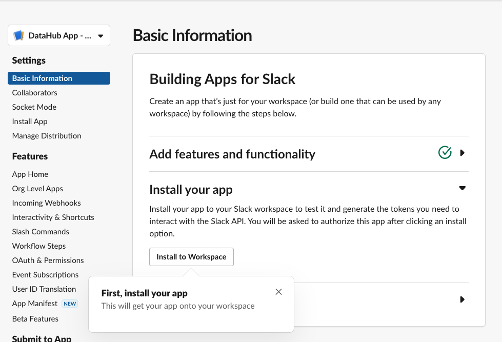Navigate to Manage Distribution
The width and height of the screenshot is (502, 342).
(47, 136)
